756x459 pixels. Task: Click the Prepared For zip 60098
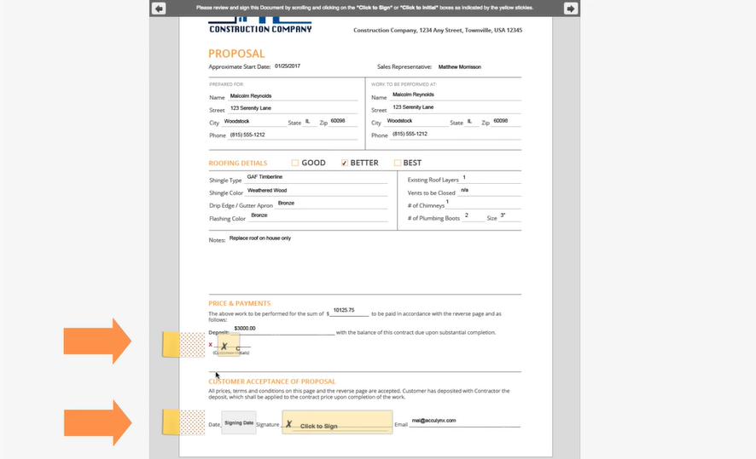tap(338, 121)
